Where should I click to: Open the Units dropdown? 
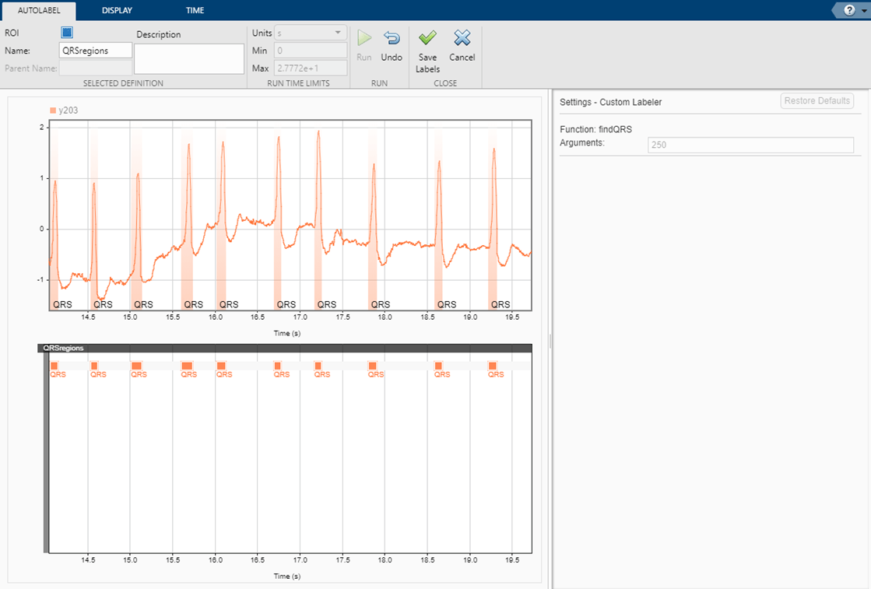309,33
